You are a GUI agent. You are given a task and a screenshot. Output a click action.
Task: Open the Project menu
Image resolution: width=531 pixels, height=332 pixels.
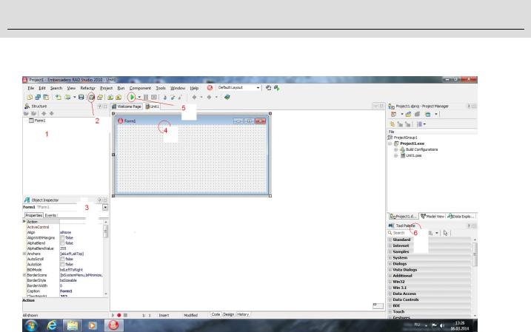pyautogui.click(x=106, y=88)
